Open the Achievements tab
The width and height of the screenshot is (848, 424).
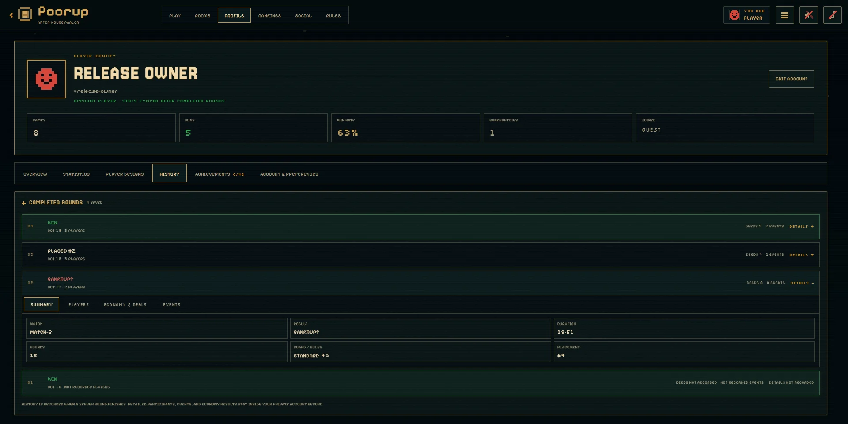click(220, 174)
